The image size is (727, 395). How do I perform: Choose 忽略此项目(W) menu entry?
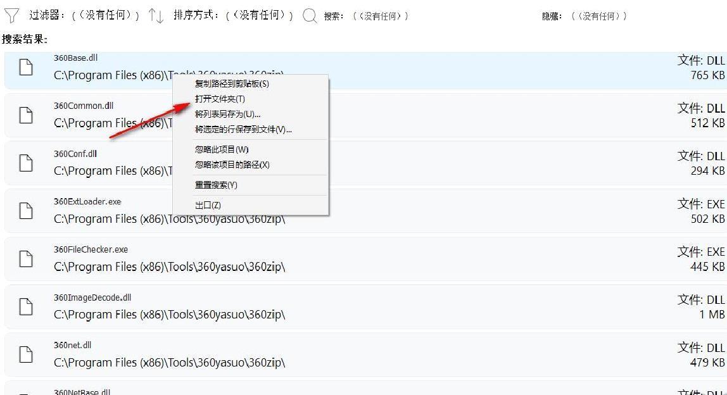(222, 149)
